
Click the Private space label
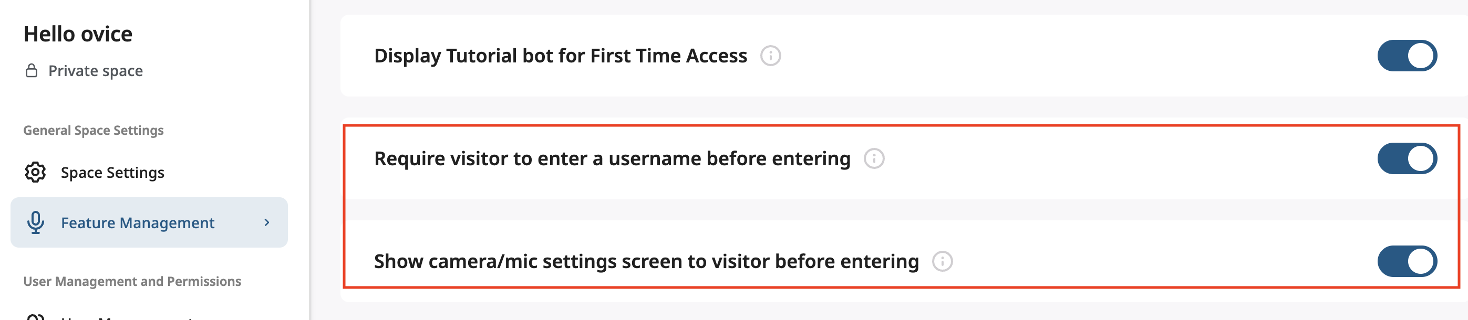click(95, 71)
